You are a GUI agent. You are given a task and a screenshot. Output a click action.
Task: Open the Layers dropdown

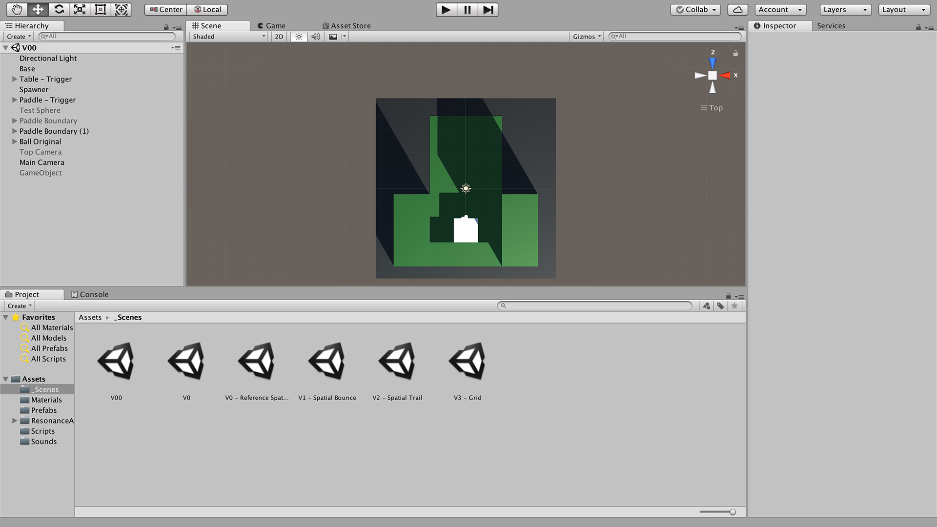pyautogui.click(x=846, y=9)
